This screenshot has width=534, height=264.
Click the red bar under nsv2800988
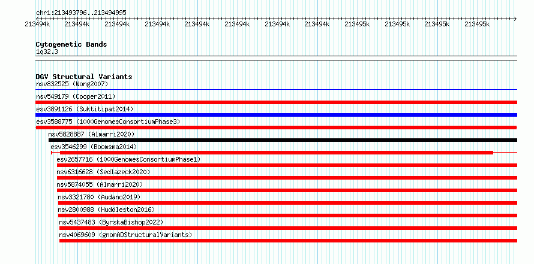pyautogui.click(x=288, y=216)
